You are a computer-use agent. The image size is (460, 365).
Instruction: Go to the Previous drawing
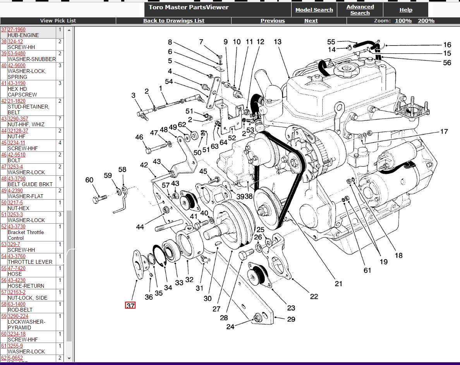pos(272,21)
